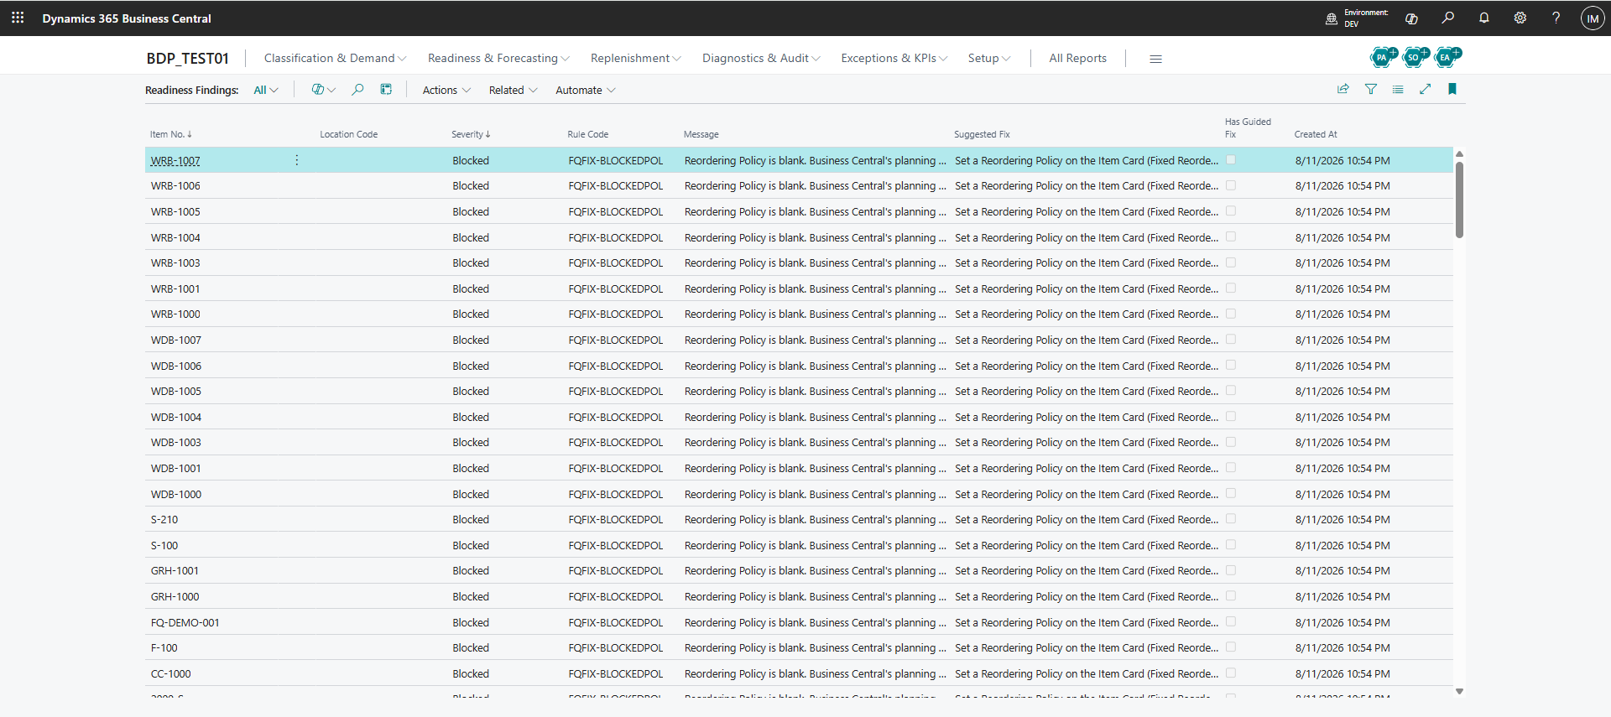
Task: Toggle Has Guided Fix for WDB-1003
Action: click(x=1231, y=442)
